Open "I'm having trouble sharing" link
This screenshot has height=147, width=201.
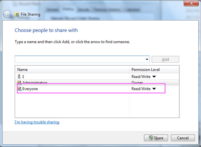(37, 122)
